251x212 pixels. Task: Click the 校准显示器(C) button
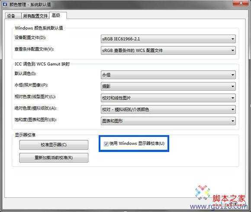coord(54,145)
